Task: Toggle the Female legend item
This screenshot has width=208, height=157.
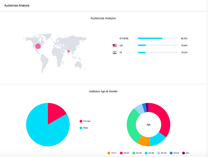Action: (85, 121)
